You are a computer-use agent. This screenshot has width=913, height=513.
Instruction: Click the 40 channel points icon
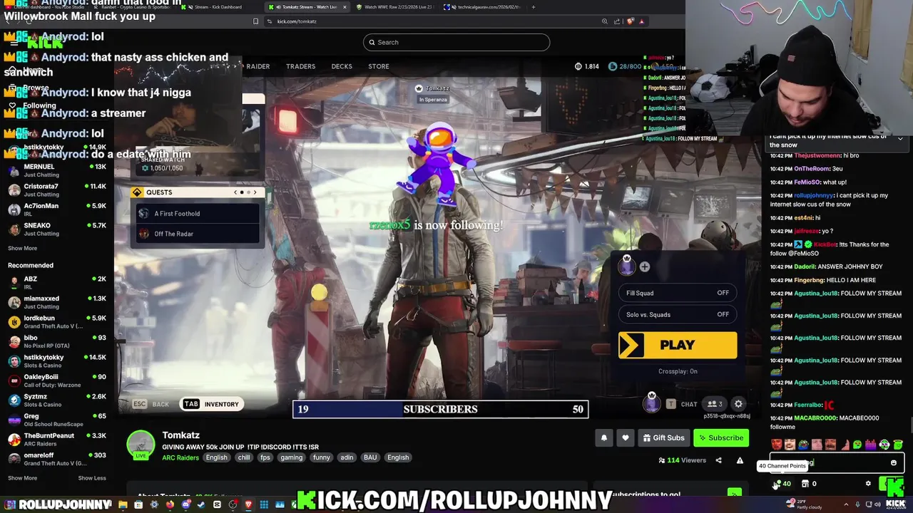[x=782, y=484]
